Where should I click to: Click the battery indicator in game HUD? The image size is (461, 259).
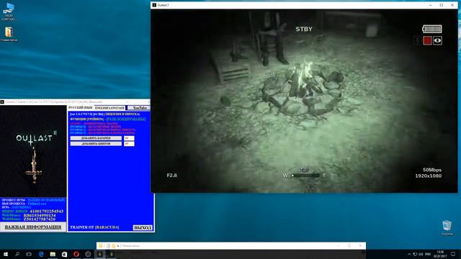(432, 29)
